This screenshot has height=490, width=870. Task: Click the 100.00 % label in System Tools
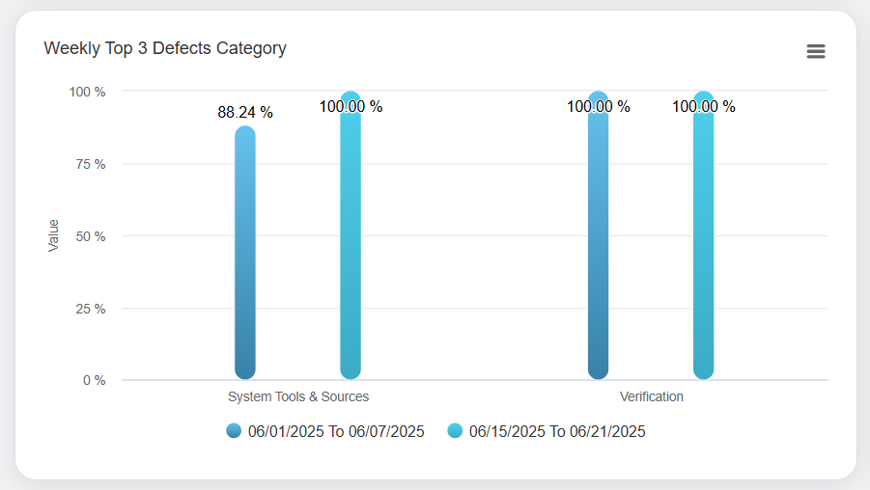coord(351,107)
